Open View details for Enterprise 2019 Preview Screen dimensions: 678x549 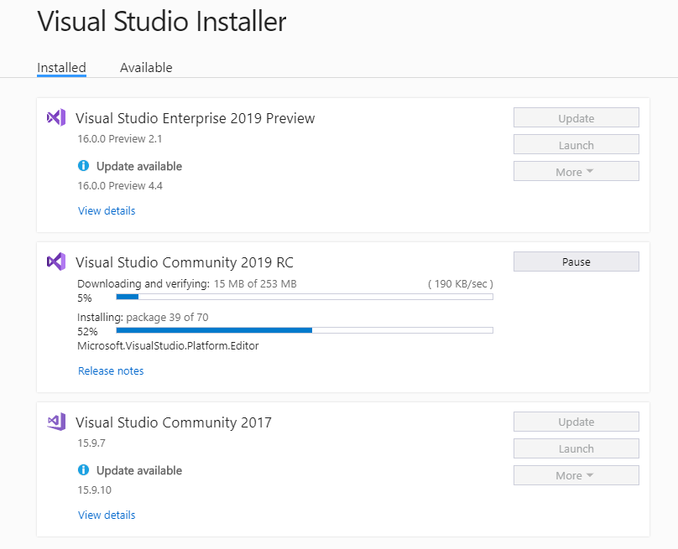[107, 210]
